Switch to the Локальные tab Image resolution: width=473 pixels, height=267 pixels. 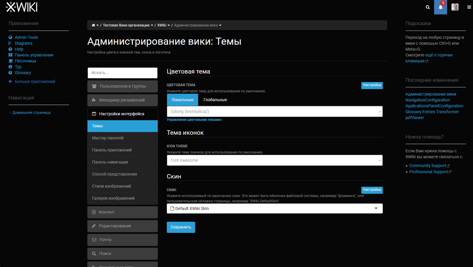coord(182,100)
